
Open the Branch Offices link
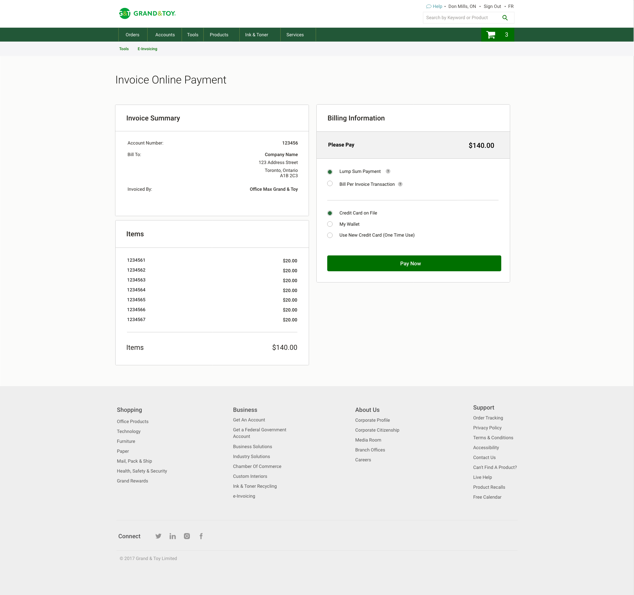[370, 450]
